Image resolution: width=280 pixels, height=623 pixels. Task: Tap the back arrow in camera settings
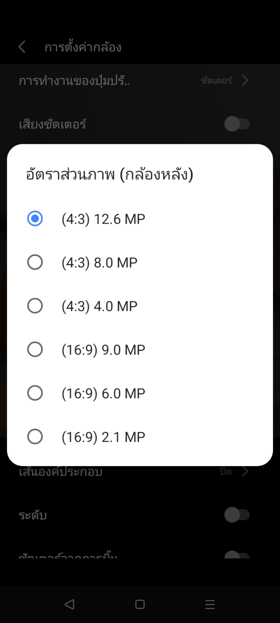[22, 47]
